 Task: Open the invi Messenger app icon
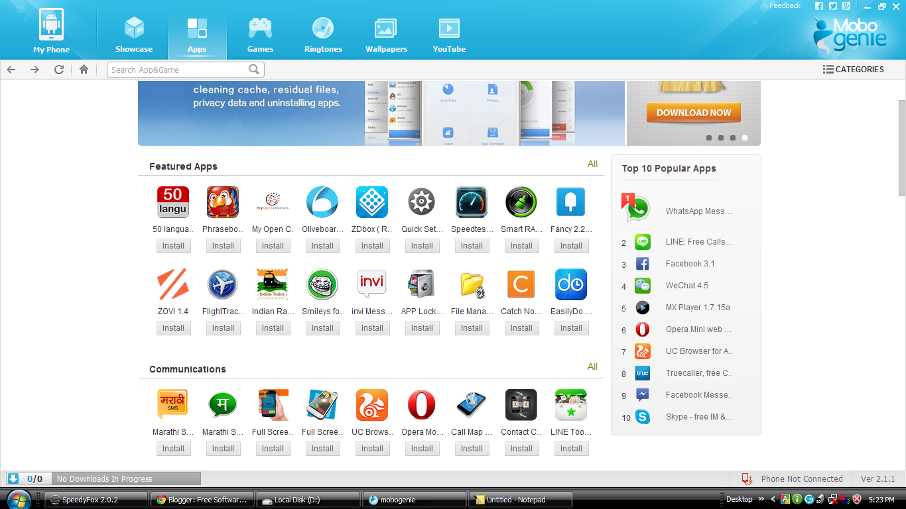click(x=372, y=284)
